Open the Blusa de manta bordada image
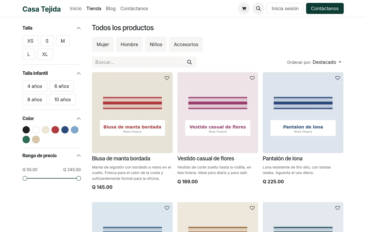 [x=132, y=113]
